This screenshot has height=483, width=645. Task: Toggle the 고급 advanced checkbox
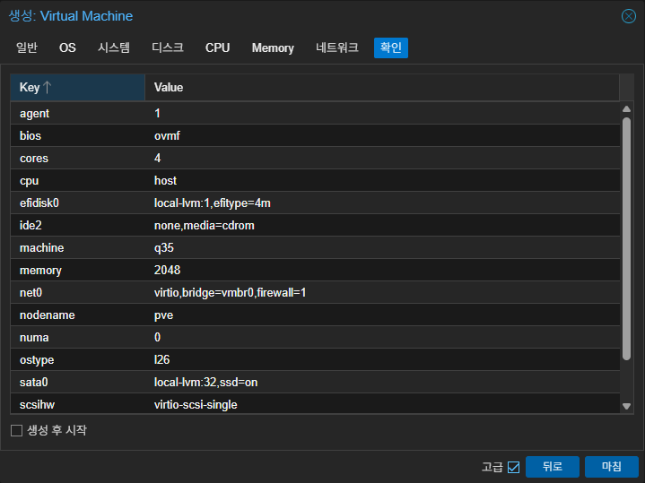click(513, 467)
